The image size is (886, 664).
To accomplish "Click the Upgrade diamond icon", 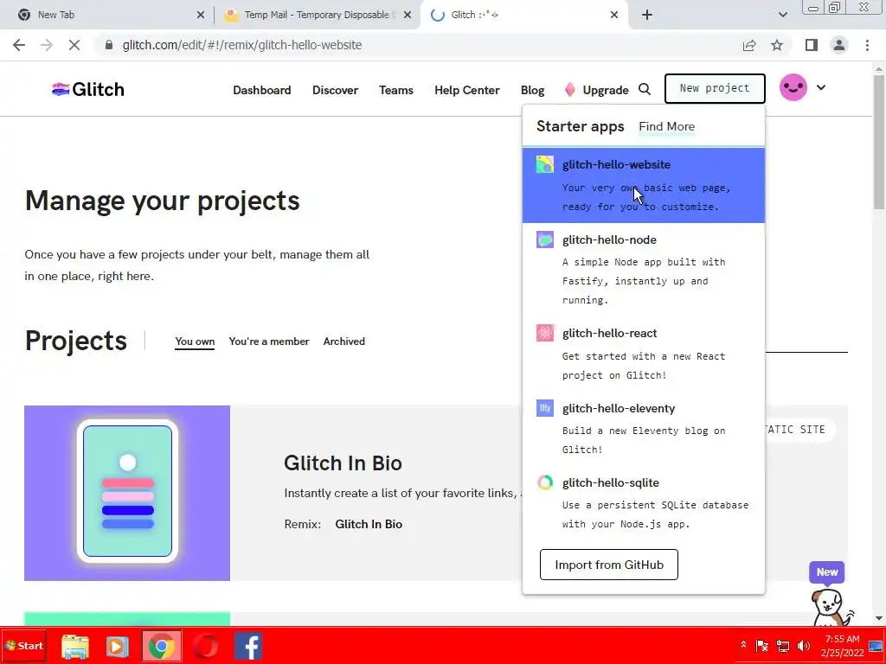I will click(569, 89).
